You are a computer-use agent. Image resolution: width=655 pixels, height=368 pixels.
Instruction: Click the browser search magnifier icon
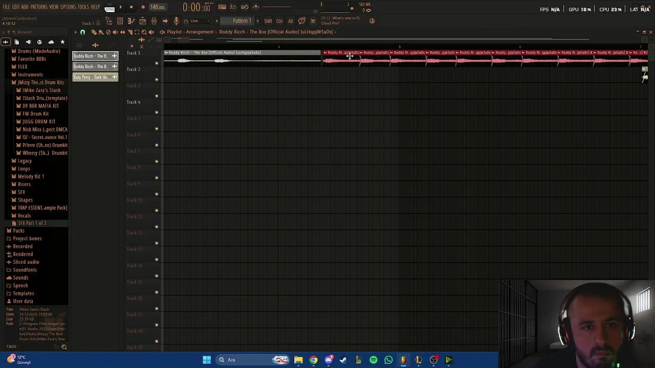64,347
